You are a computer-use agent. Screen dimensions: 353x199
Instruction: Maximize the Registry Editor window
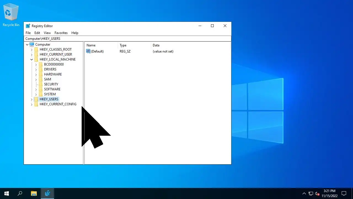pyautogui.click(x=212, y=26)
